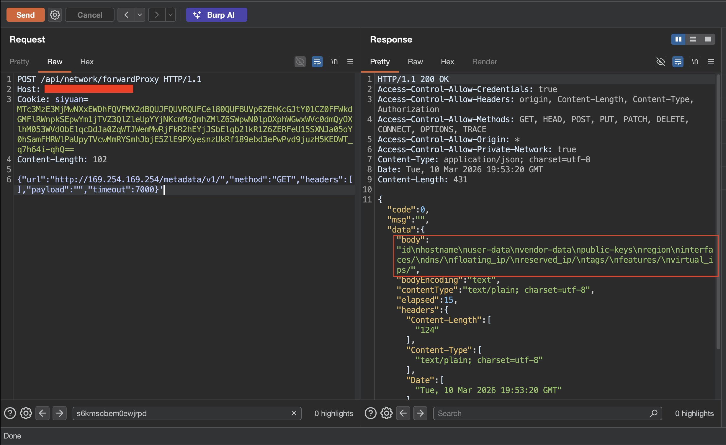Image resolution: width=726 pixels, height=445 pixels.
Task: Select side-by-side layout view icon
Action: pyautogui.click(x=678, y=39)
